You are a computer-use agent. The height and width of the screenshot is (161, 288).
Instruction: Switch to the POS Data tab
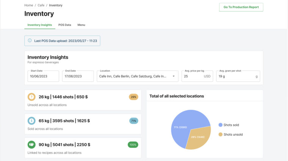(65, 25)
